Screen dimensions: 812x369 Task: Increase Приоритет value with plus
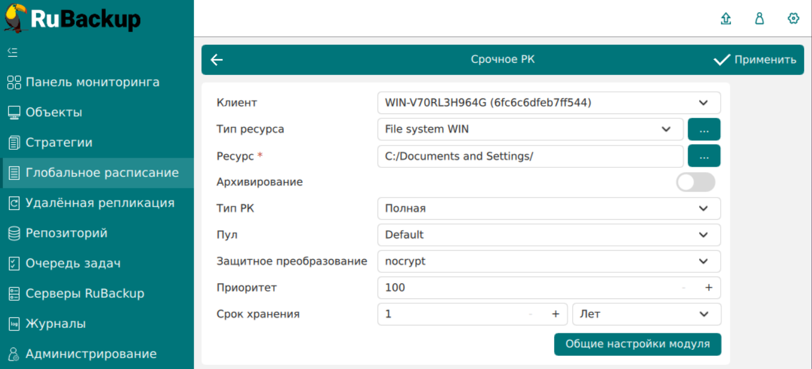[x=709, y=288]
